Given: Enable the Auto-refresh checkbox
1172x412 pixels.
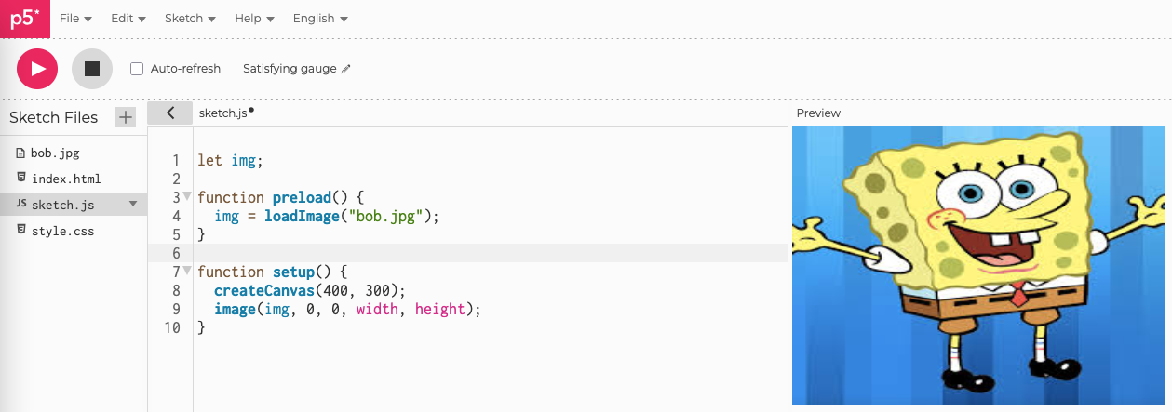Looking at the screenshot, I should 137,69.
